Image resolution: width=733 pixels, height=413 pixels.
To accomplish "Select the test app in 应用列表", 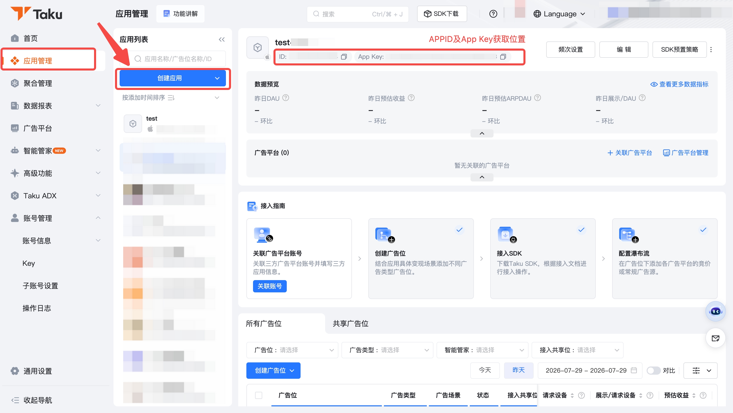I will 173,124.
